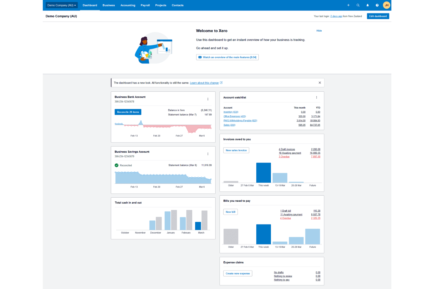Click the Total cash in and out heading
The width and height of the screenshot is (434, 289).
[128, 203]
